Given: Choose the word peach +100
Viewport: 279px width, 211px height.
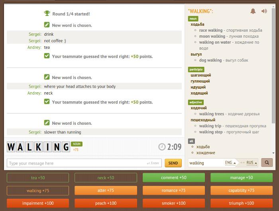Looking at the screenshot, I should [x=106, y=203].
